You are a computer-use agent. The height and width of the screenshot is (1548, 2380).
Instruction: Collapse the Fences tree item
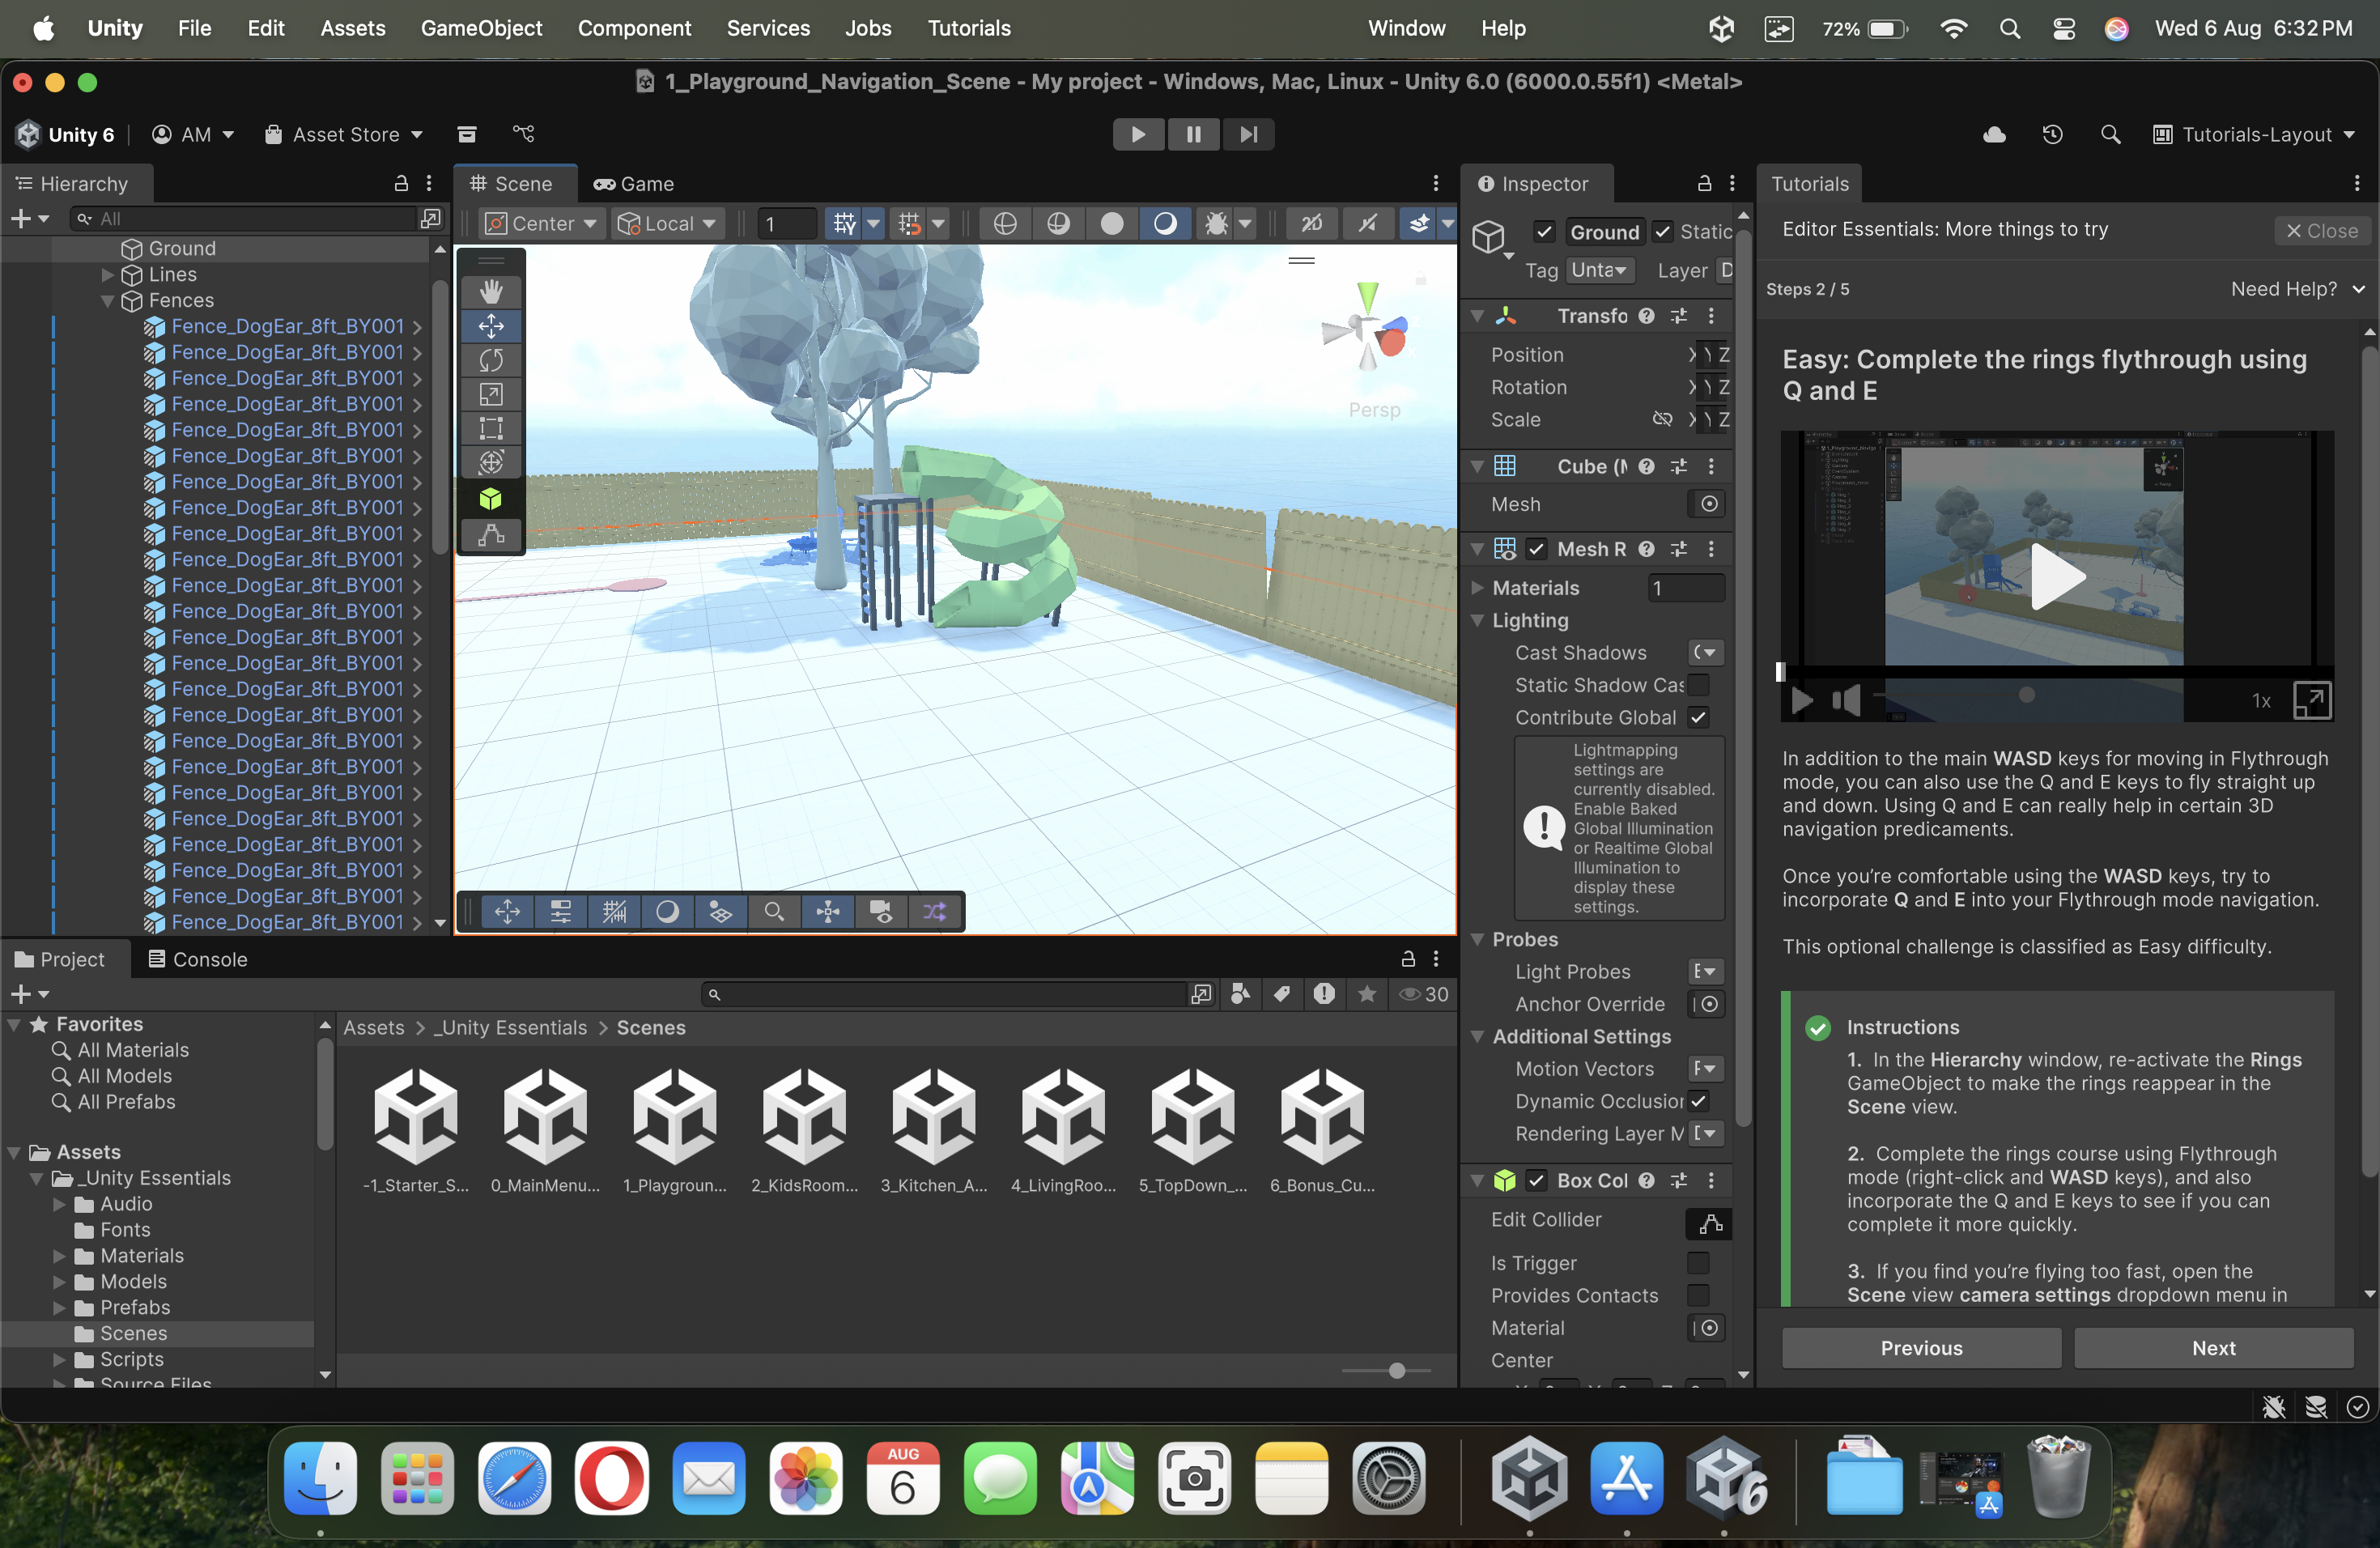pyautogui.click(x=107, y=300)
